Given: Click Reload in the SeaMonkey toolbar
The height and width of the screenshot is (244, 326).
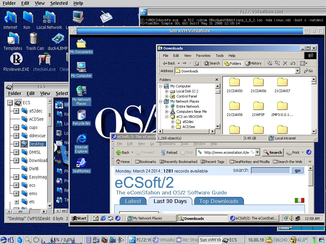Looking at the screenshot, I should [169, 152].
